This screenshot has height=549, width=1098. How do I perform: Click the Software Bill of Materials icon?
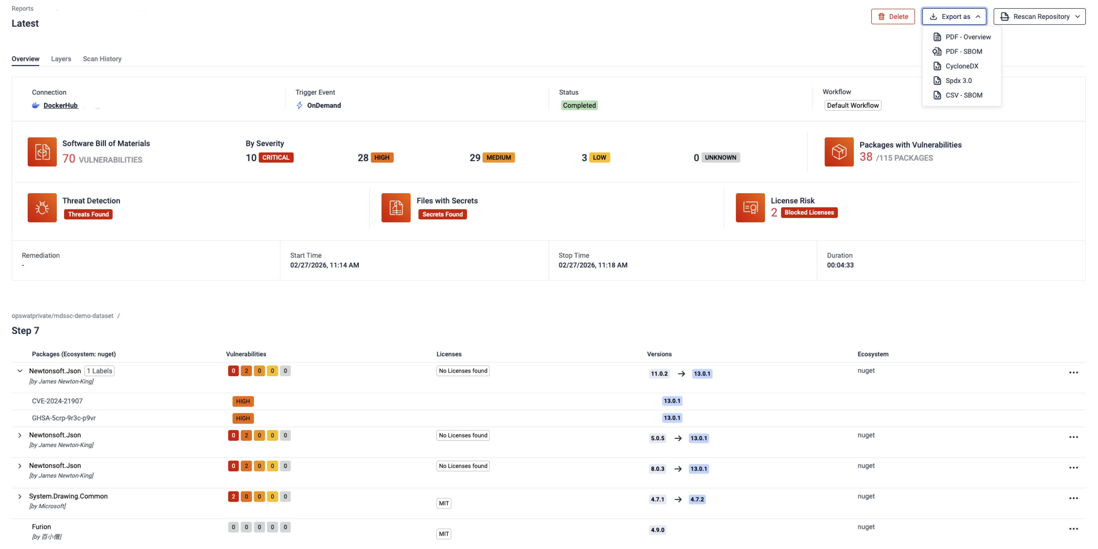42,152
